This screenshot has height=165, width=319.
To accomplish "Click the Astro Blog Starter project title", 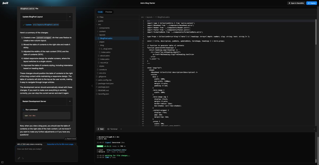I will (148, 3).
